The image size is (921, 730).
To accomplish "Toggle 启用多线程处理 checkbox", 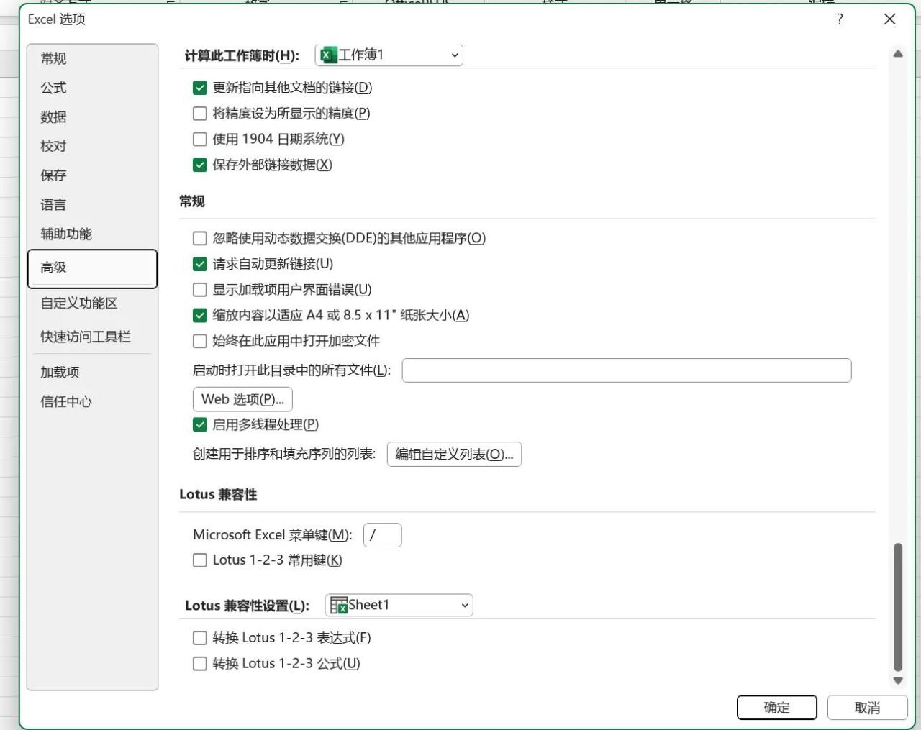I will [x=200, y=425].
